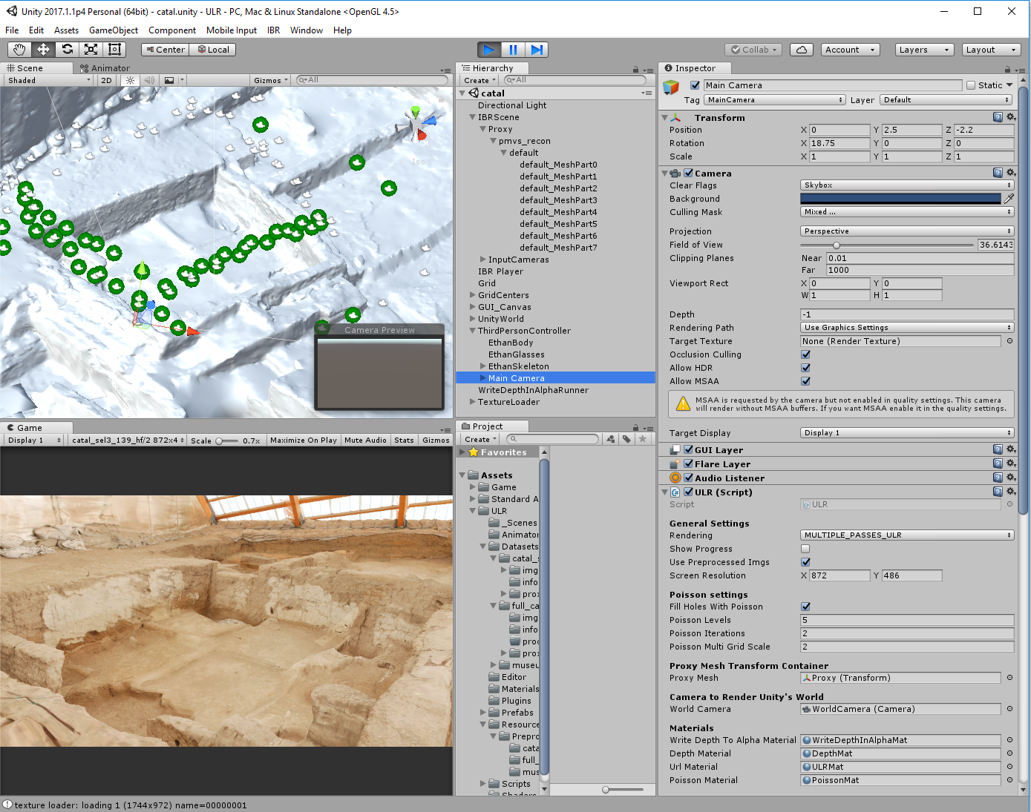The width and height of the screenshot is (1031, 812).
Task: Collapse ThirdPersonController in Hierarchy
Action: click(473, 331)
